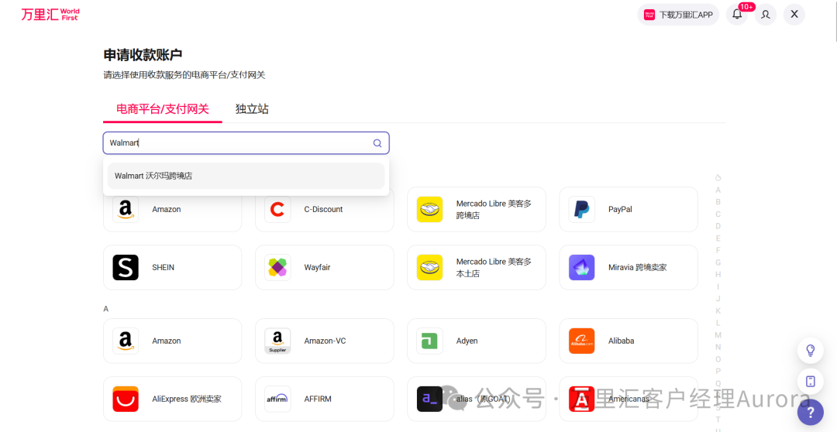Jump to letter C in alphabet index
Viewport: 837px width, 432px height.
point(718,214)
